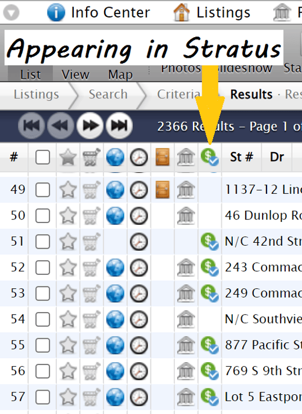
Task: Click the bank building icon in row 50
Action: 186,215
